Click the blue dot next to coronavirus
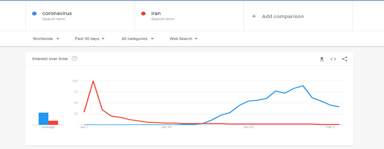Screen dimensions: 384x149 [x=34, y=14]
